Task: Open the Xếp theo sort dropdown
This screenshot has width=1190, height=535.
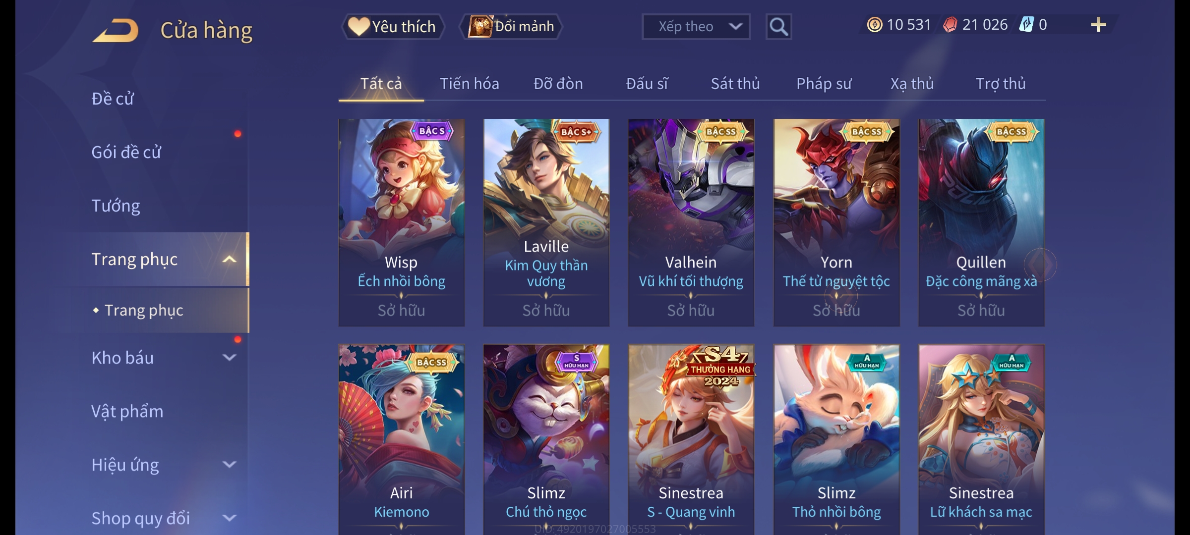Action: click(x=696, y=27)
